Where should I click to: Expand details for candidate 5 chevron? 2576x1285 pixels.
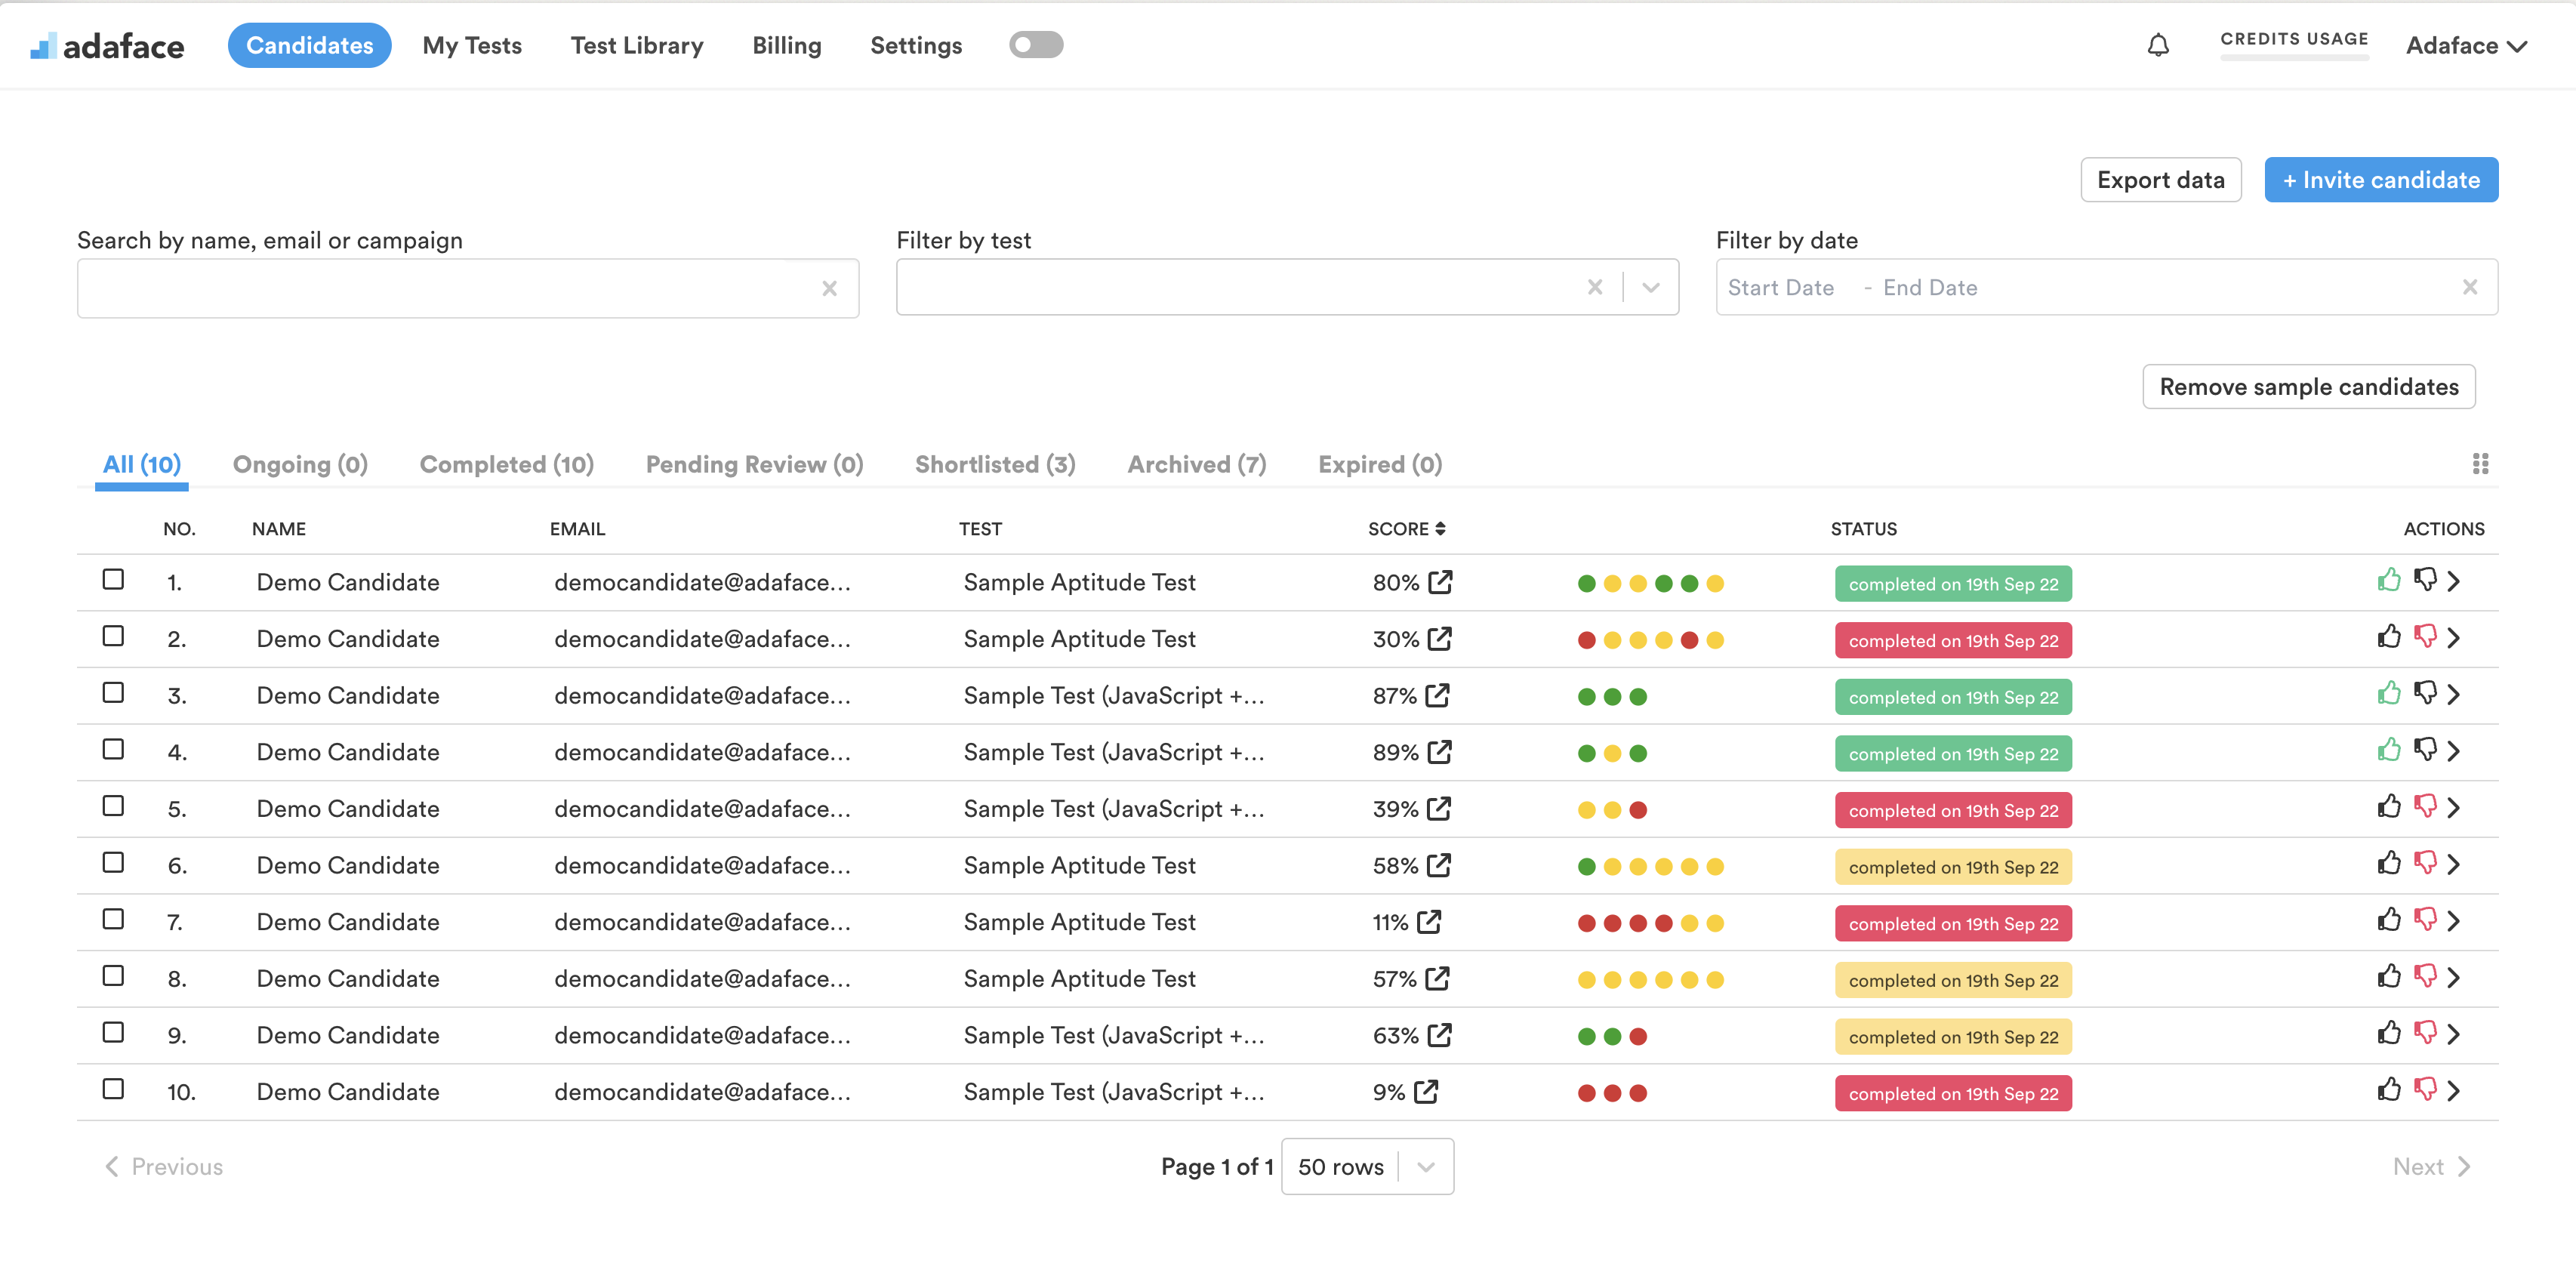2455,808
